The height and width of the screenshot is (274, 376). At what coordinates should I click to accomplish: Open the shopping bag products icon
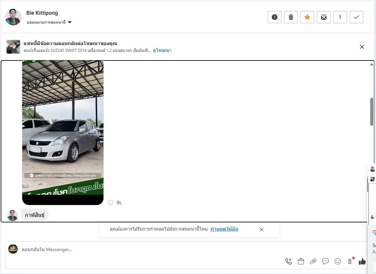(301, 261)
